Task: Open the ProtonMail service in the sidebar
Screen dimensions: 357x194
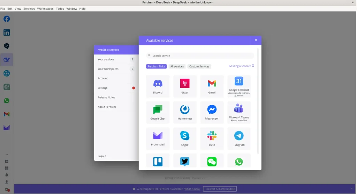Action: (x=7, y=128)
